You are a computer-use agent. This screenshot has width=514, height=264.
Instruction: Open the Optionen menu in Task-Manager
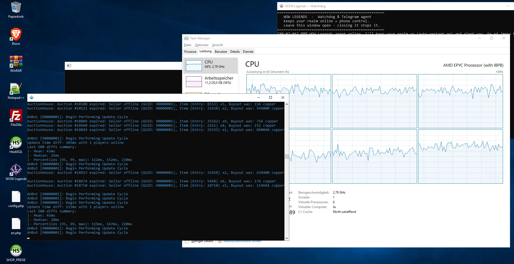coord(201,45)
